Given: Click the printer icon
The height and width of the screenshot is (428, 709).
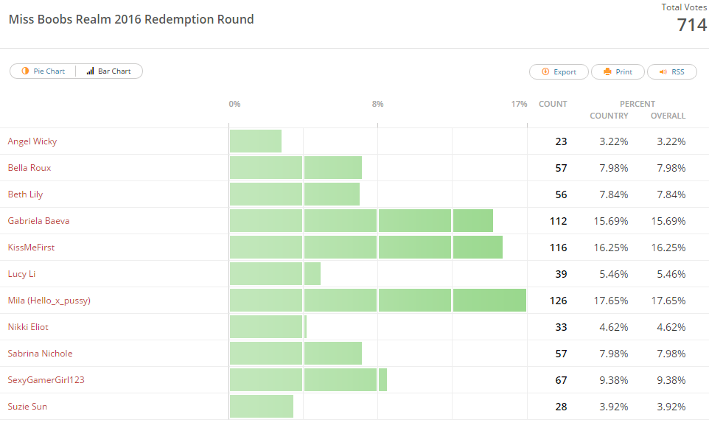Looking at the screenshot, I should tap(607, 72).
